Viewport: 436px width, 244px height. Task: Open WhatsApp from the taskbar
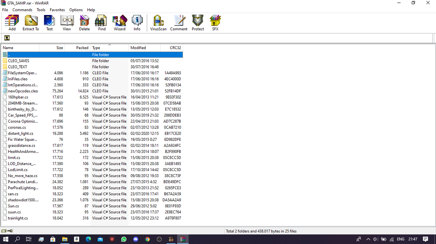[124, 239]
